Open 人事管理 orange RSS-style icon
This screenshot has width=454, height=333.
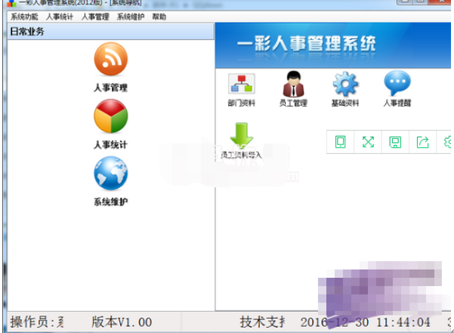110,59
